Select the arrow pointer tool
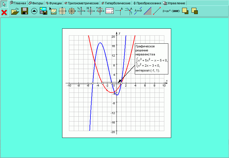The image size is (229, 158). tap(4, 4)
